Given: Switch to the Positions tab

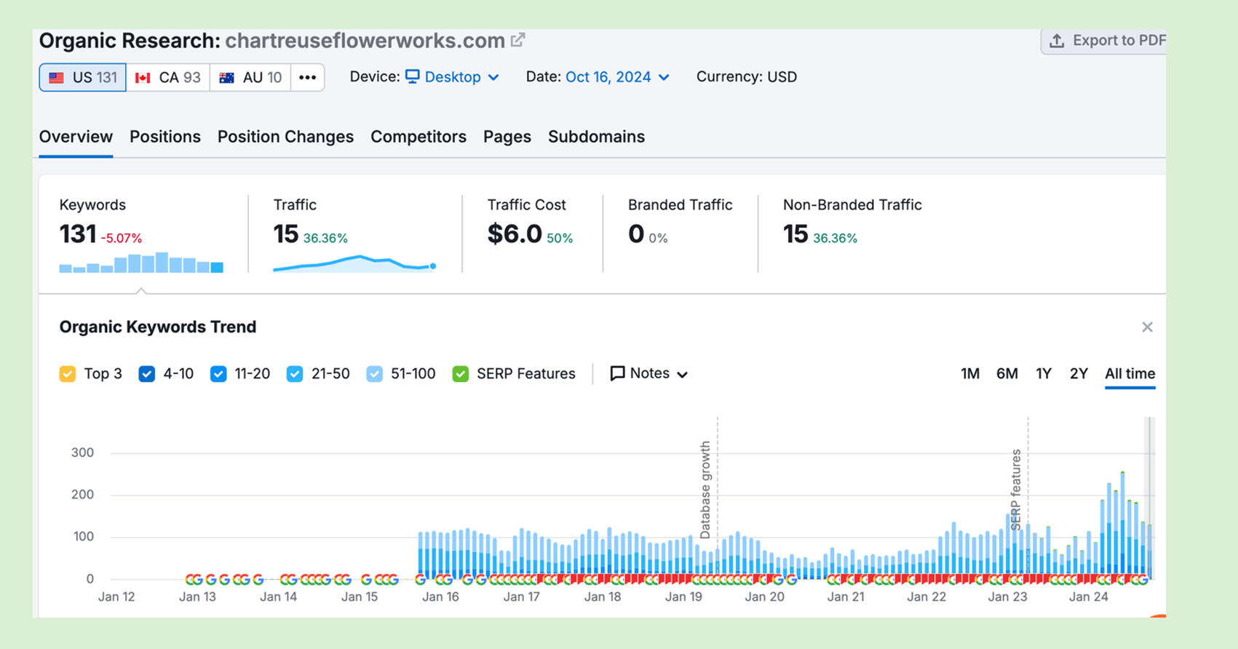Looking at the screenshot, I should point(165,137).
